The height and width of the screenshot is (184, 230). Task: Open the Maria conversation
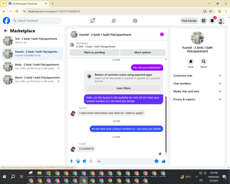tap(32, 80)
